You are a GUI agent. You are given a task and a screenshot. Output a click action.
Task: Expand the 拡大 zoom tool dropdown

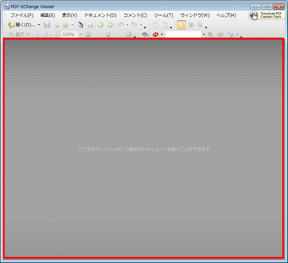pos(28,34)
